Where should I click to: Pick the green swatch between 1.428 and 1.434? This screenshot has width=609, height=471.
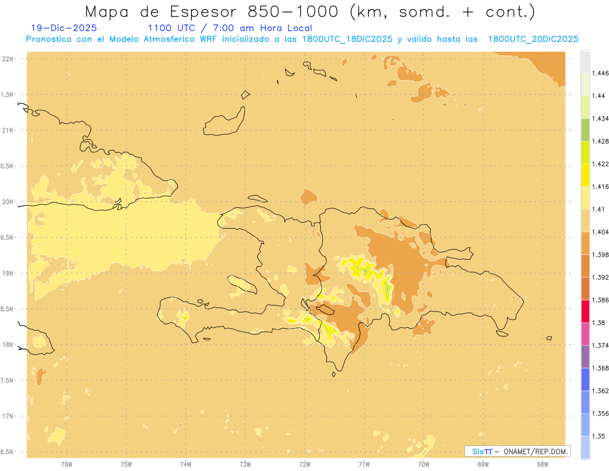[x=585, y=130]
